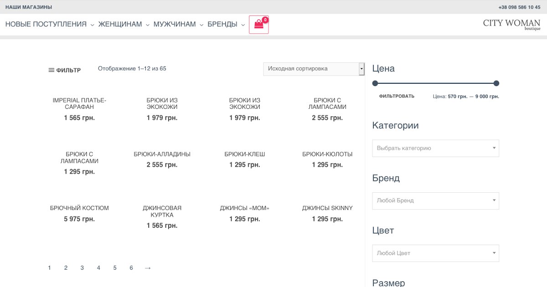Image resolution: width=547 pixels, height=287 pixels.
Task: Go to page 3
Action: pos(82,268)
